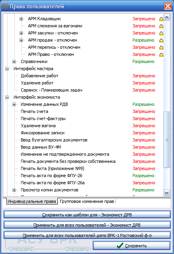Click lock icon for АРМ Право - отключен
The width and height of the screenshot is (174, 254).
click(x=161, y=55)
